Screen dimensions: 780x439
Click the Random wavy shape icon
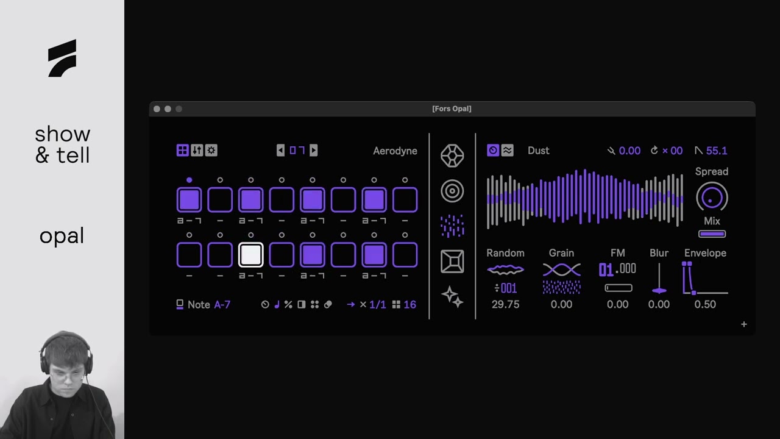pyautogui.click(x=505, y=269)
